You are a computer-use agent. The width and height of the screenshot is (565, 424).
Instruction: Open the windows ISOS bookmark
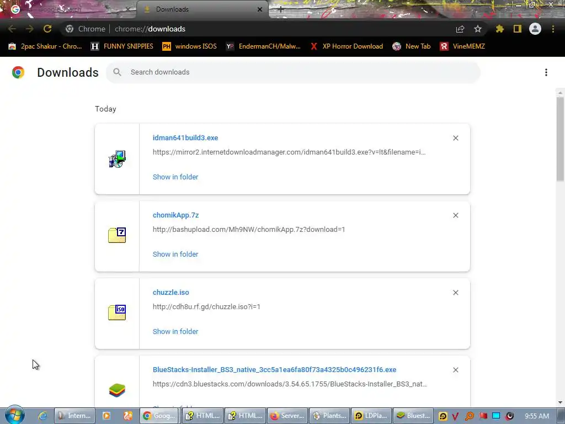point(189,46)
